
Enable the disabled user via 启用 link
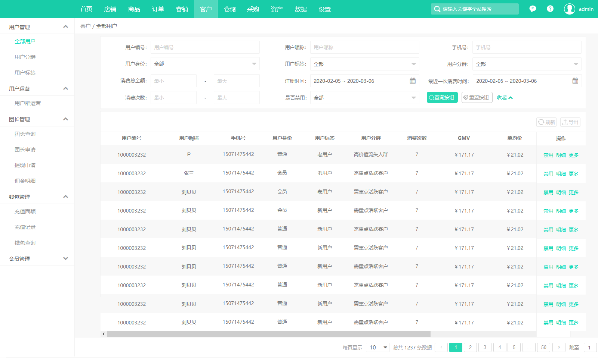(548, 267)
